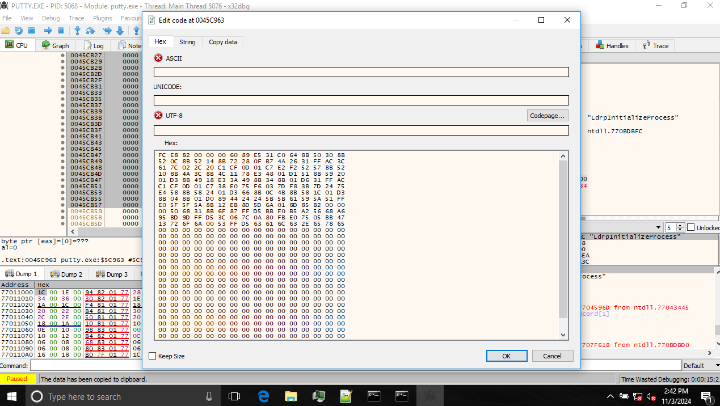
Task: Click the Windows Start button
Action: [x=12, y=396]
